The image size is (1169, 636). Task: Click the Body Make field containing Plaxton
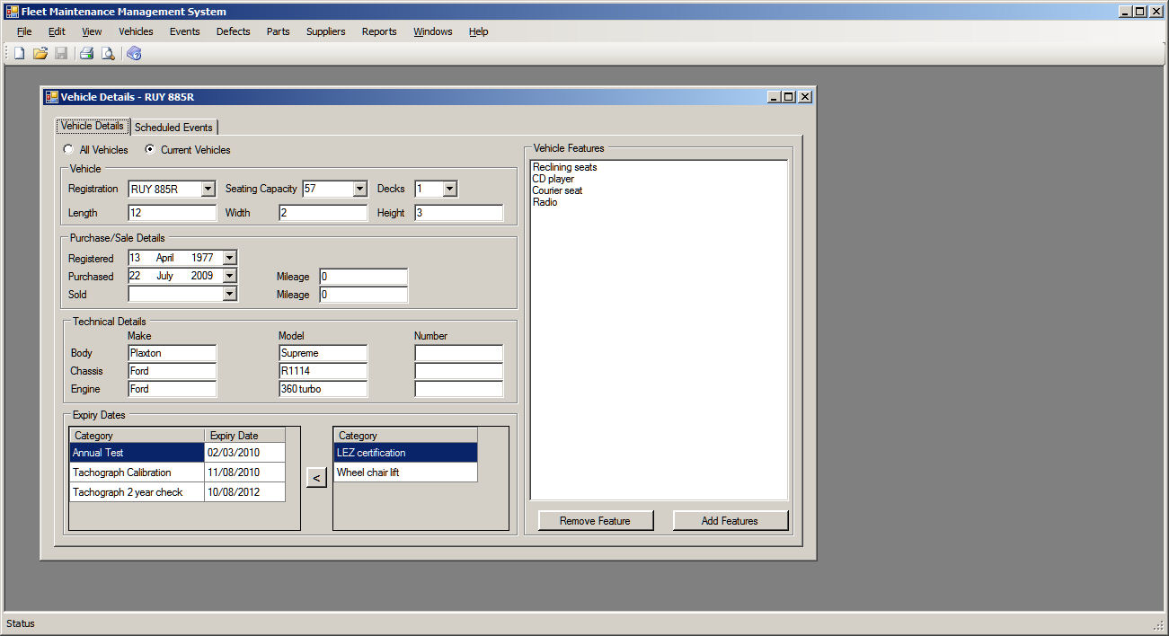tap(173, 353)
